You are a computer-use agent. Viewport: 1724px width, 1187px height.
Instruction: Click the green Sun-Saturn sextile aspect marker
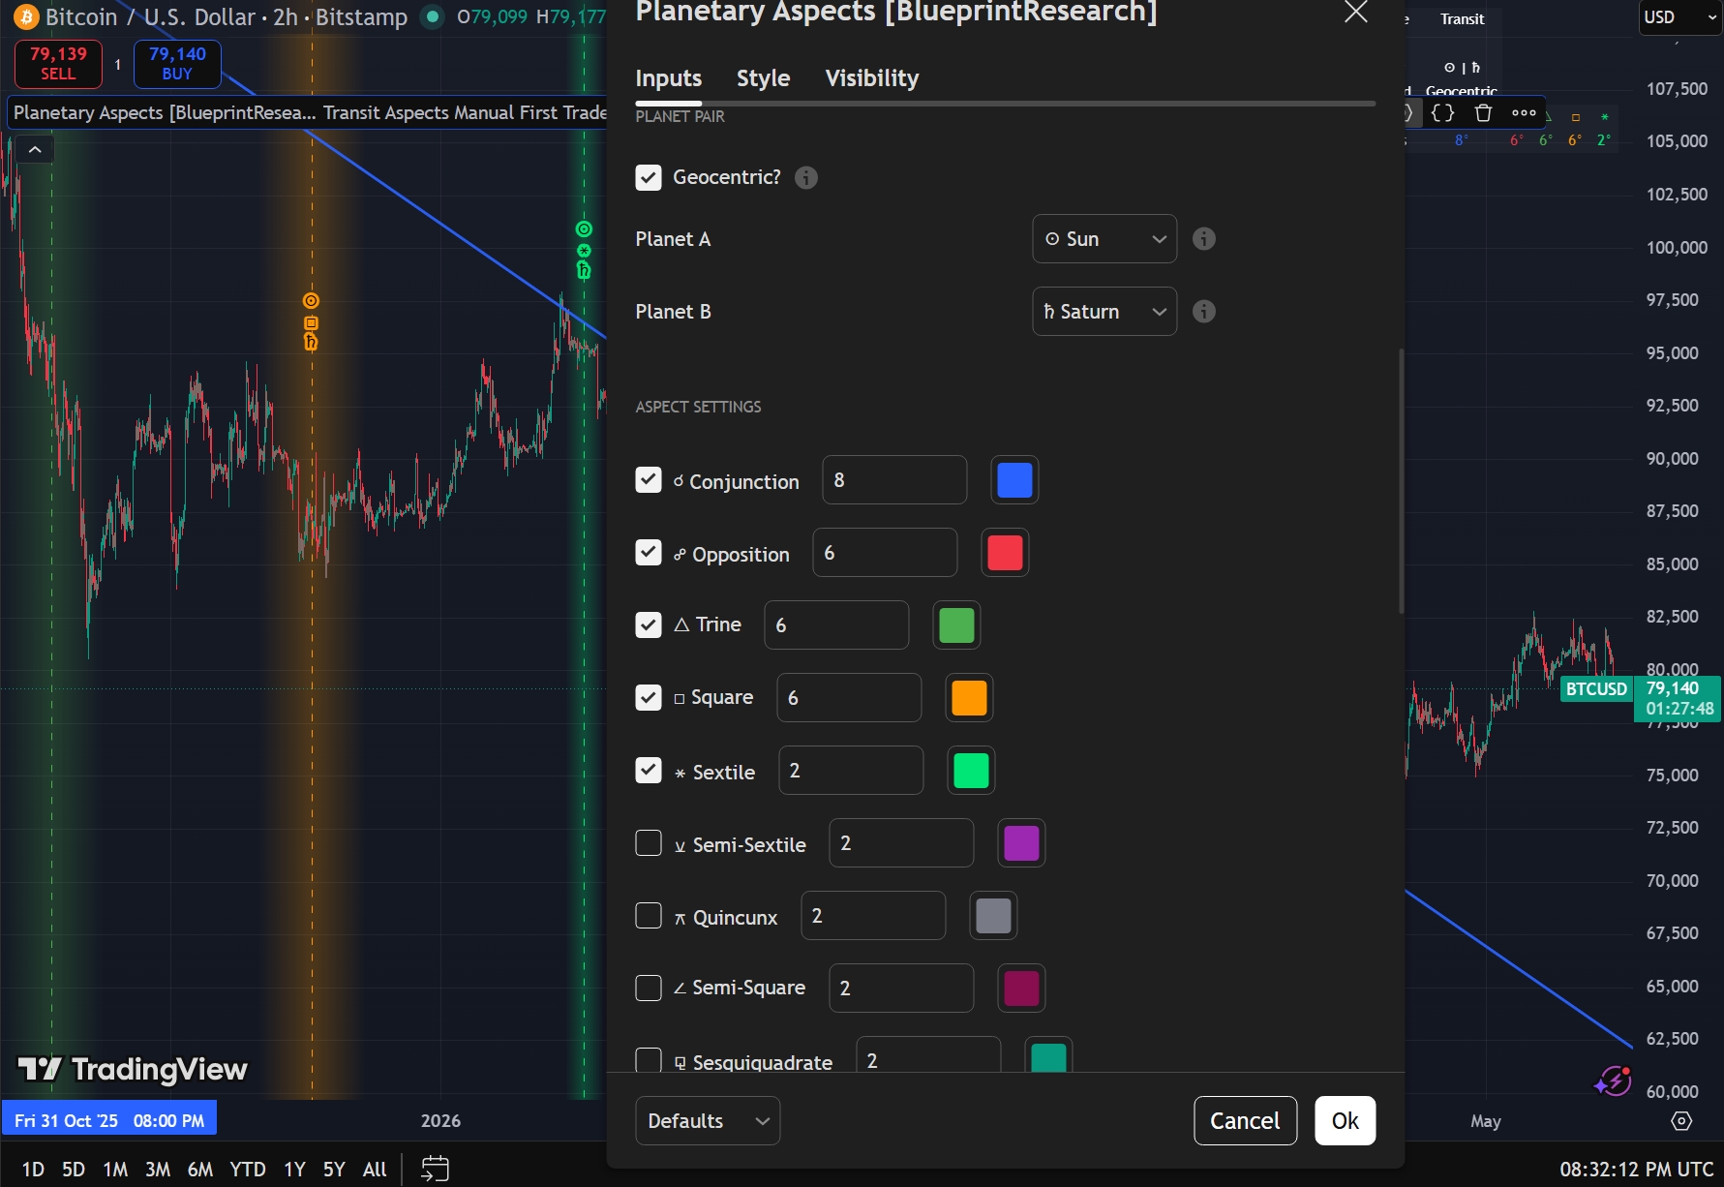pyautogui.click(x=584, y=250)
